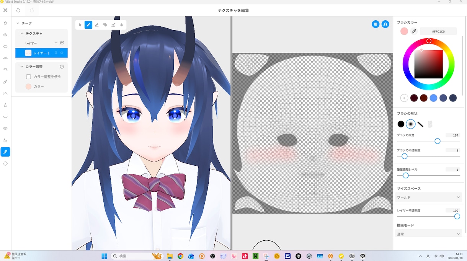
Task: Open the eyebrow sidebar icon
Action: [x=5, y=58]
